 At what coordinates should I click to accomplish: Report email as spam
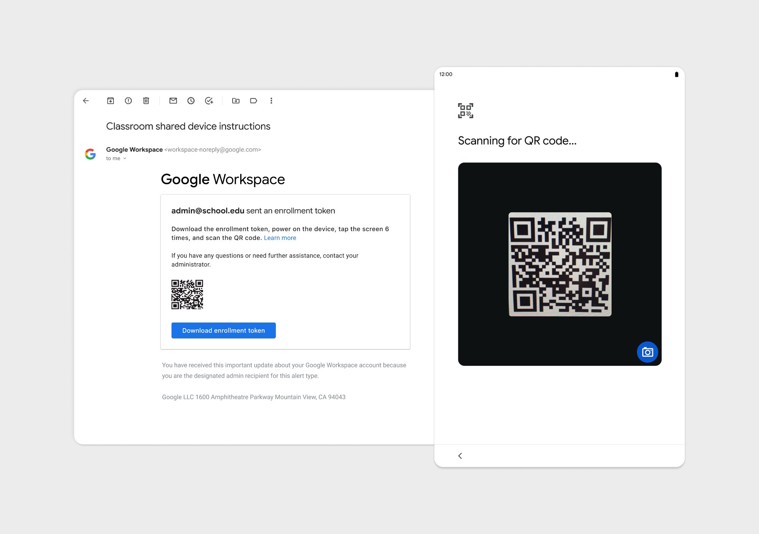[128, 101]
